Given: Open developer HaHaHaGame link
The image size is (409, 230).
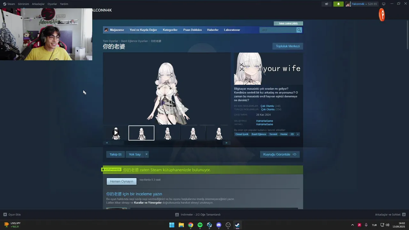Looking at the screenshot, I should [x=265, y=121].
